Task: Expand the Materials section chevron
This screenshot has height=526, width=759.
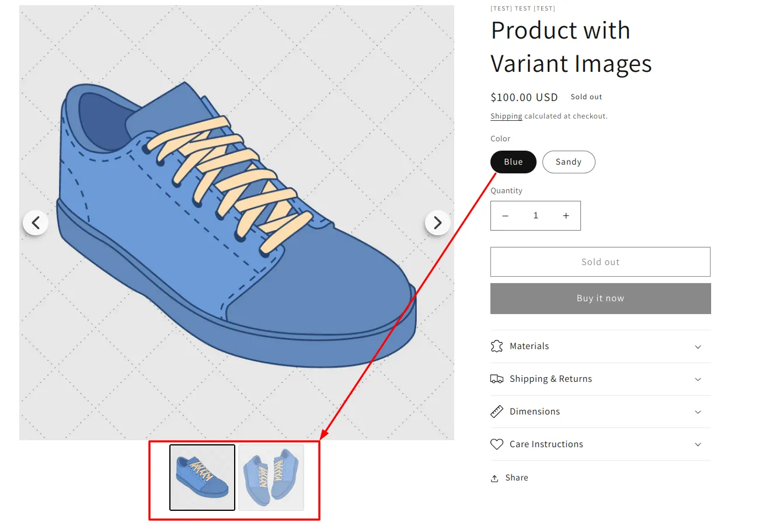Action: click(698, 347)
